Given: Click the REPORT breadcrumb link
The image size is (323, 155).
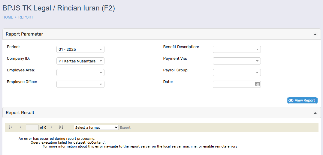Looking at the screenshot, I should [26, 17].
